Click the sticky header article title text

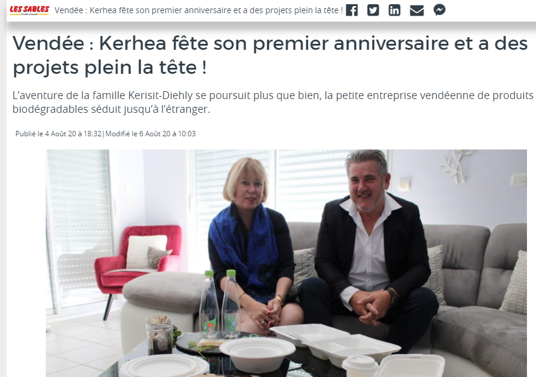[x=199, y=10]
